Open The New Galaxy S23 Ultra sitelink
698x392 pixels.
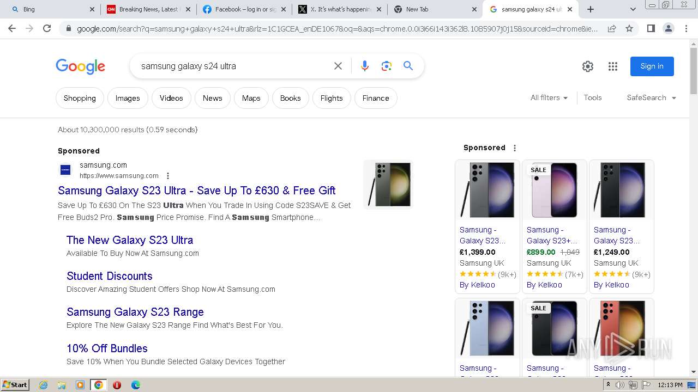(130, 240)
